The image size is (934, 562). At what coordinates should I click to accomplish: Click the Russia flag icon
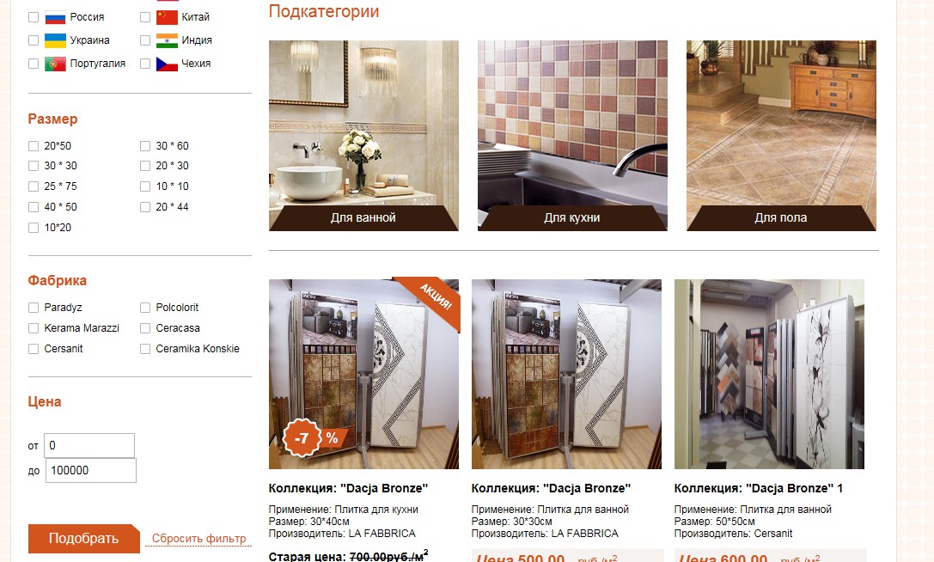[x=55, y=17]
